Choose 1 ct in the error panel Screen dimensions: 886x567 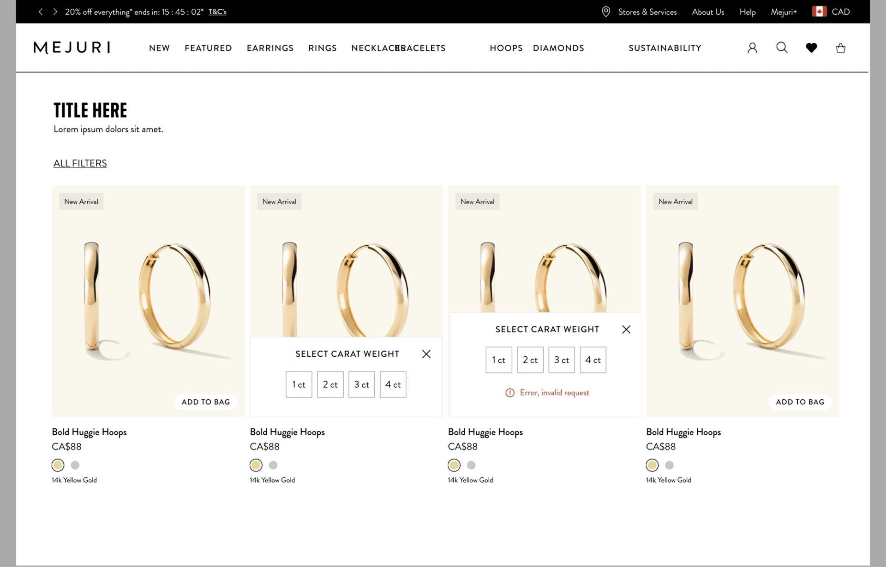click(499, 360)
